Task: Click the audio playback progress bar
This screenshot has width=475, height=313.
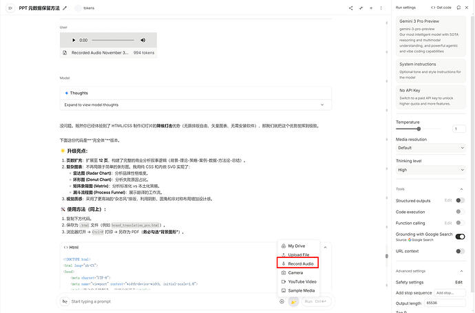Action: (x=113, y=40)
